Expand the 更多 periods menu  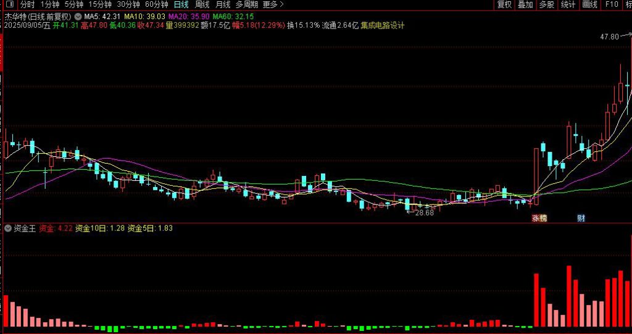[x=273, y=4]
